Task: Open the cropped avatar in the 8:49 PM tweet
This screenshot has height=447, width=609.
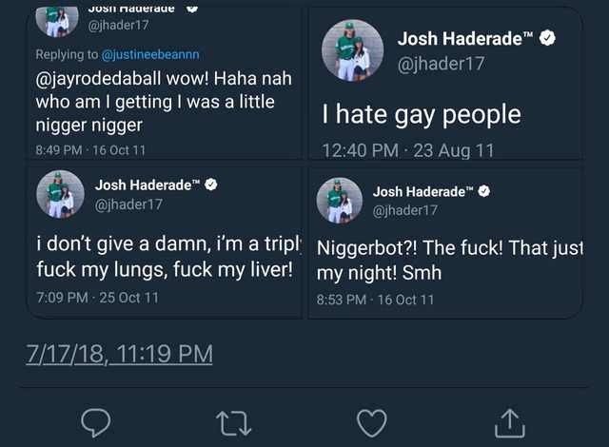Action: 57,23
